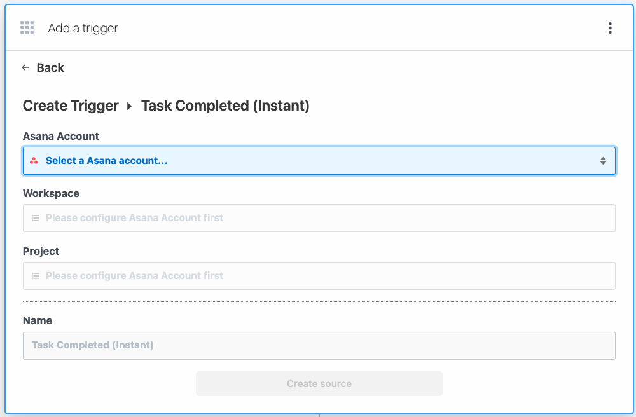Screen dimensions: 636x417
Task: Click the Asana Account label
Action: click(x=61, y=136)
